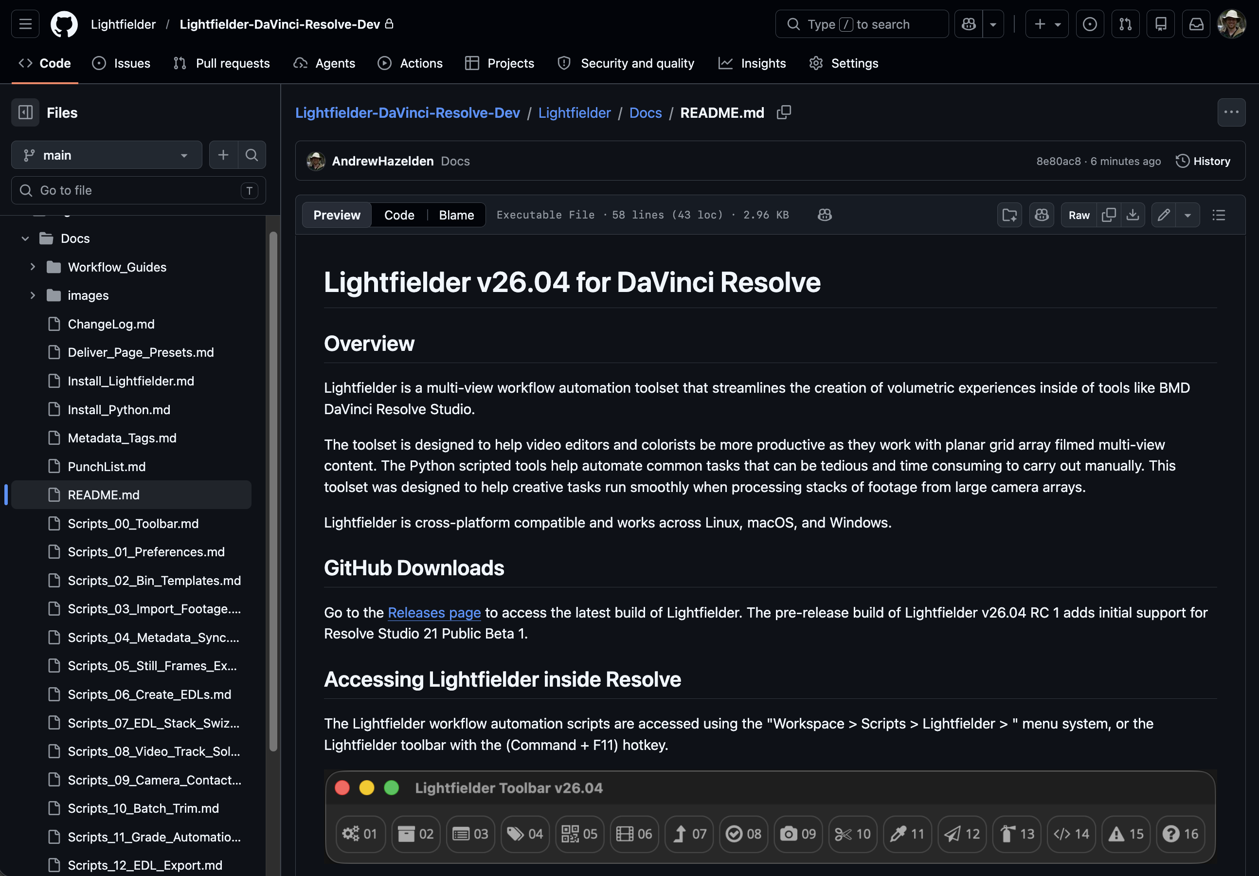This screenshot has width=1259, height=876.
Task: Open the global navigation hamburger menu
Action: [x=25, y=24]
